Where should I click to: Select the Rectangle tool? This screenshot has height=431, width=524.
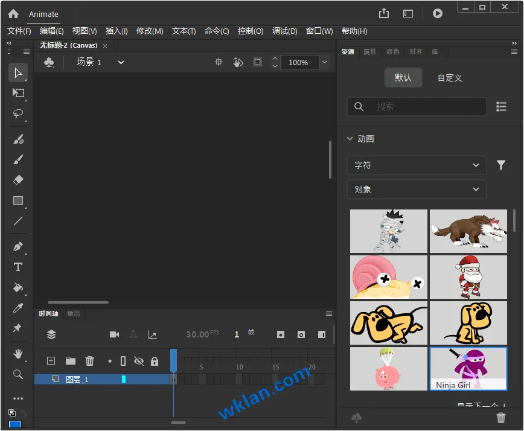pos(18,200)
